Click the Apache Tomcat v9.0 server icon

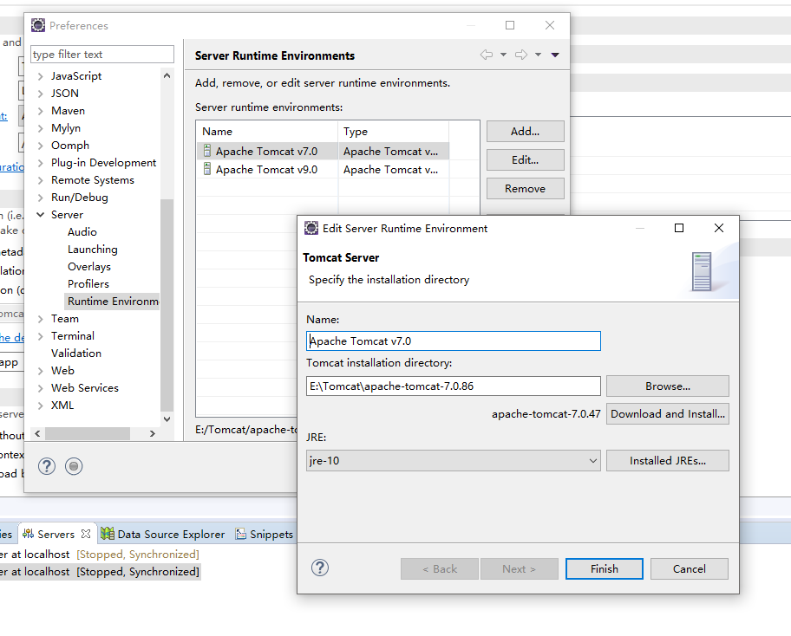207,170
